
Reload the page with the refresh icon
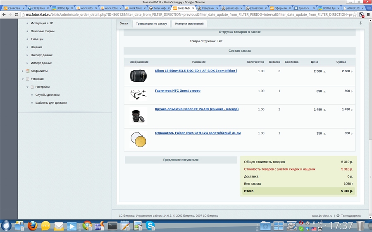point(17,14)
